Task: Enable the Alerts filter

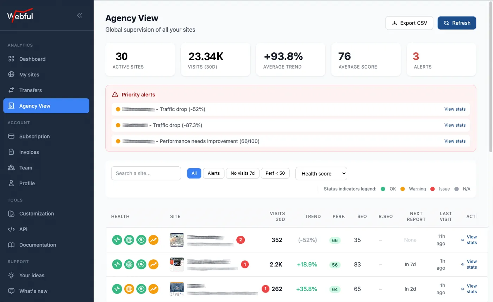Action: [213, 173]
